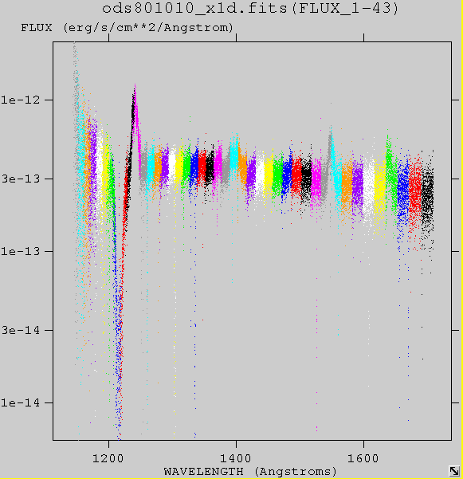The image size is (463, 479).
Task: Pick the gray emission spike near 1550 Angstroms
Action: point(331,135)
